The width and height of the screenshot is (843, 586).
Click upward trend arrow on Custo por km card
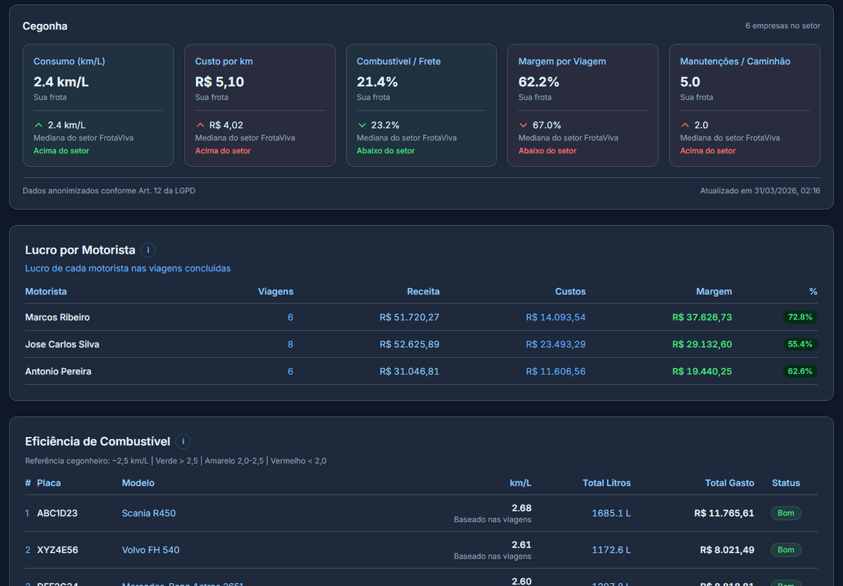pos(200,124)
